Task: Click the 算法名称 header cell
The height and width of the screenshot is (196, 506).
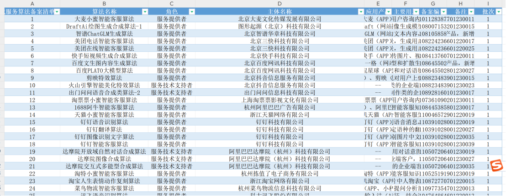Action: 104,11
